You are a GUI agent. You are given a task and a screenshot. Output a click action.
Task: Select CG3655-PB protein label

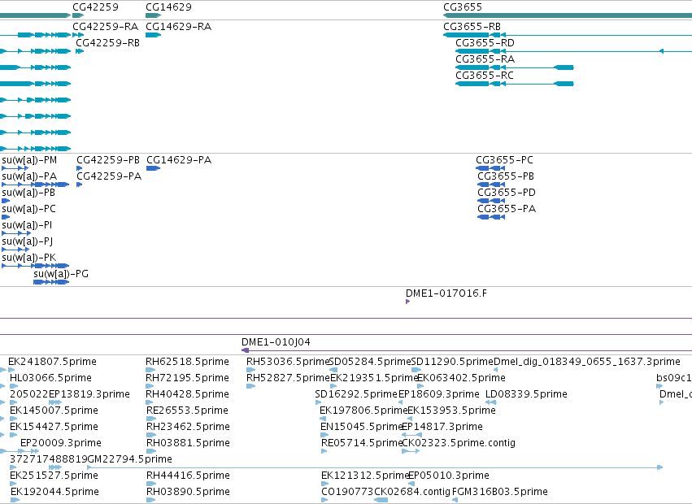pyautogui.click(x=506, y=176)
